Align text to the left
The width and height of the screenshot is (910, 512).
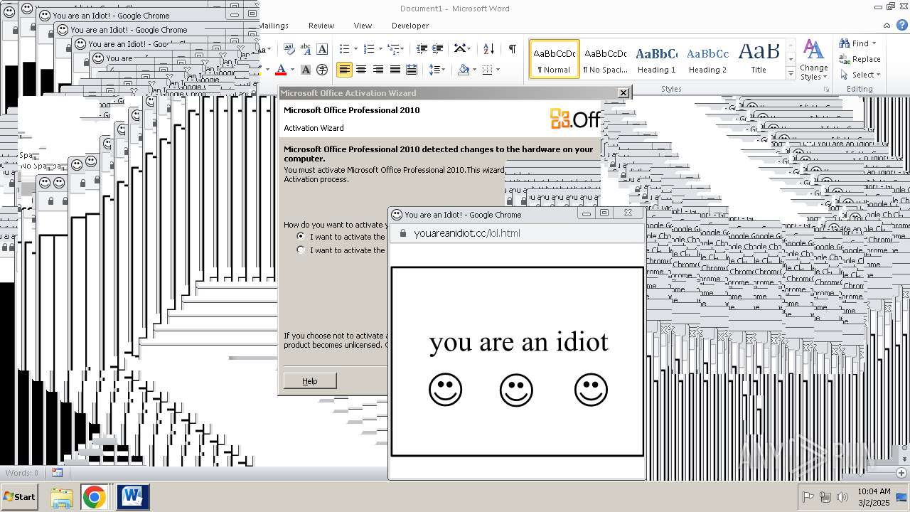[x=344, y=70]
